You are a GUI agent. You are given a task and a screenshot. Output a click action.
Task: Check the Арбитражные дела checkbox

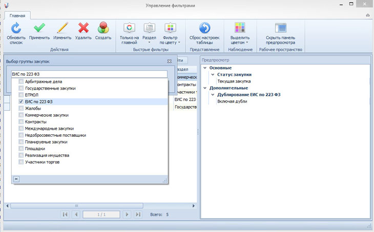21,82
